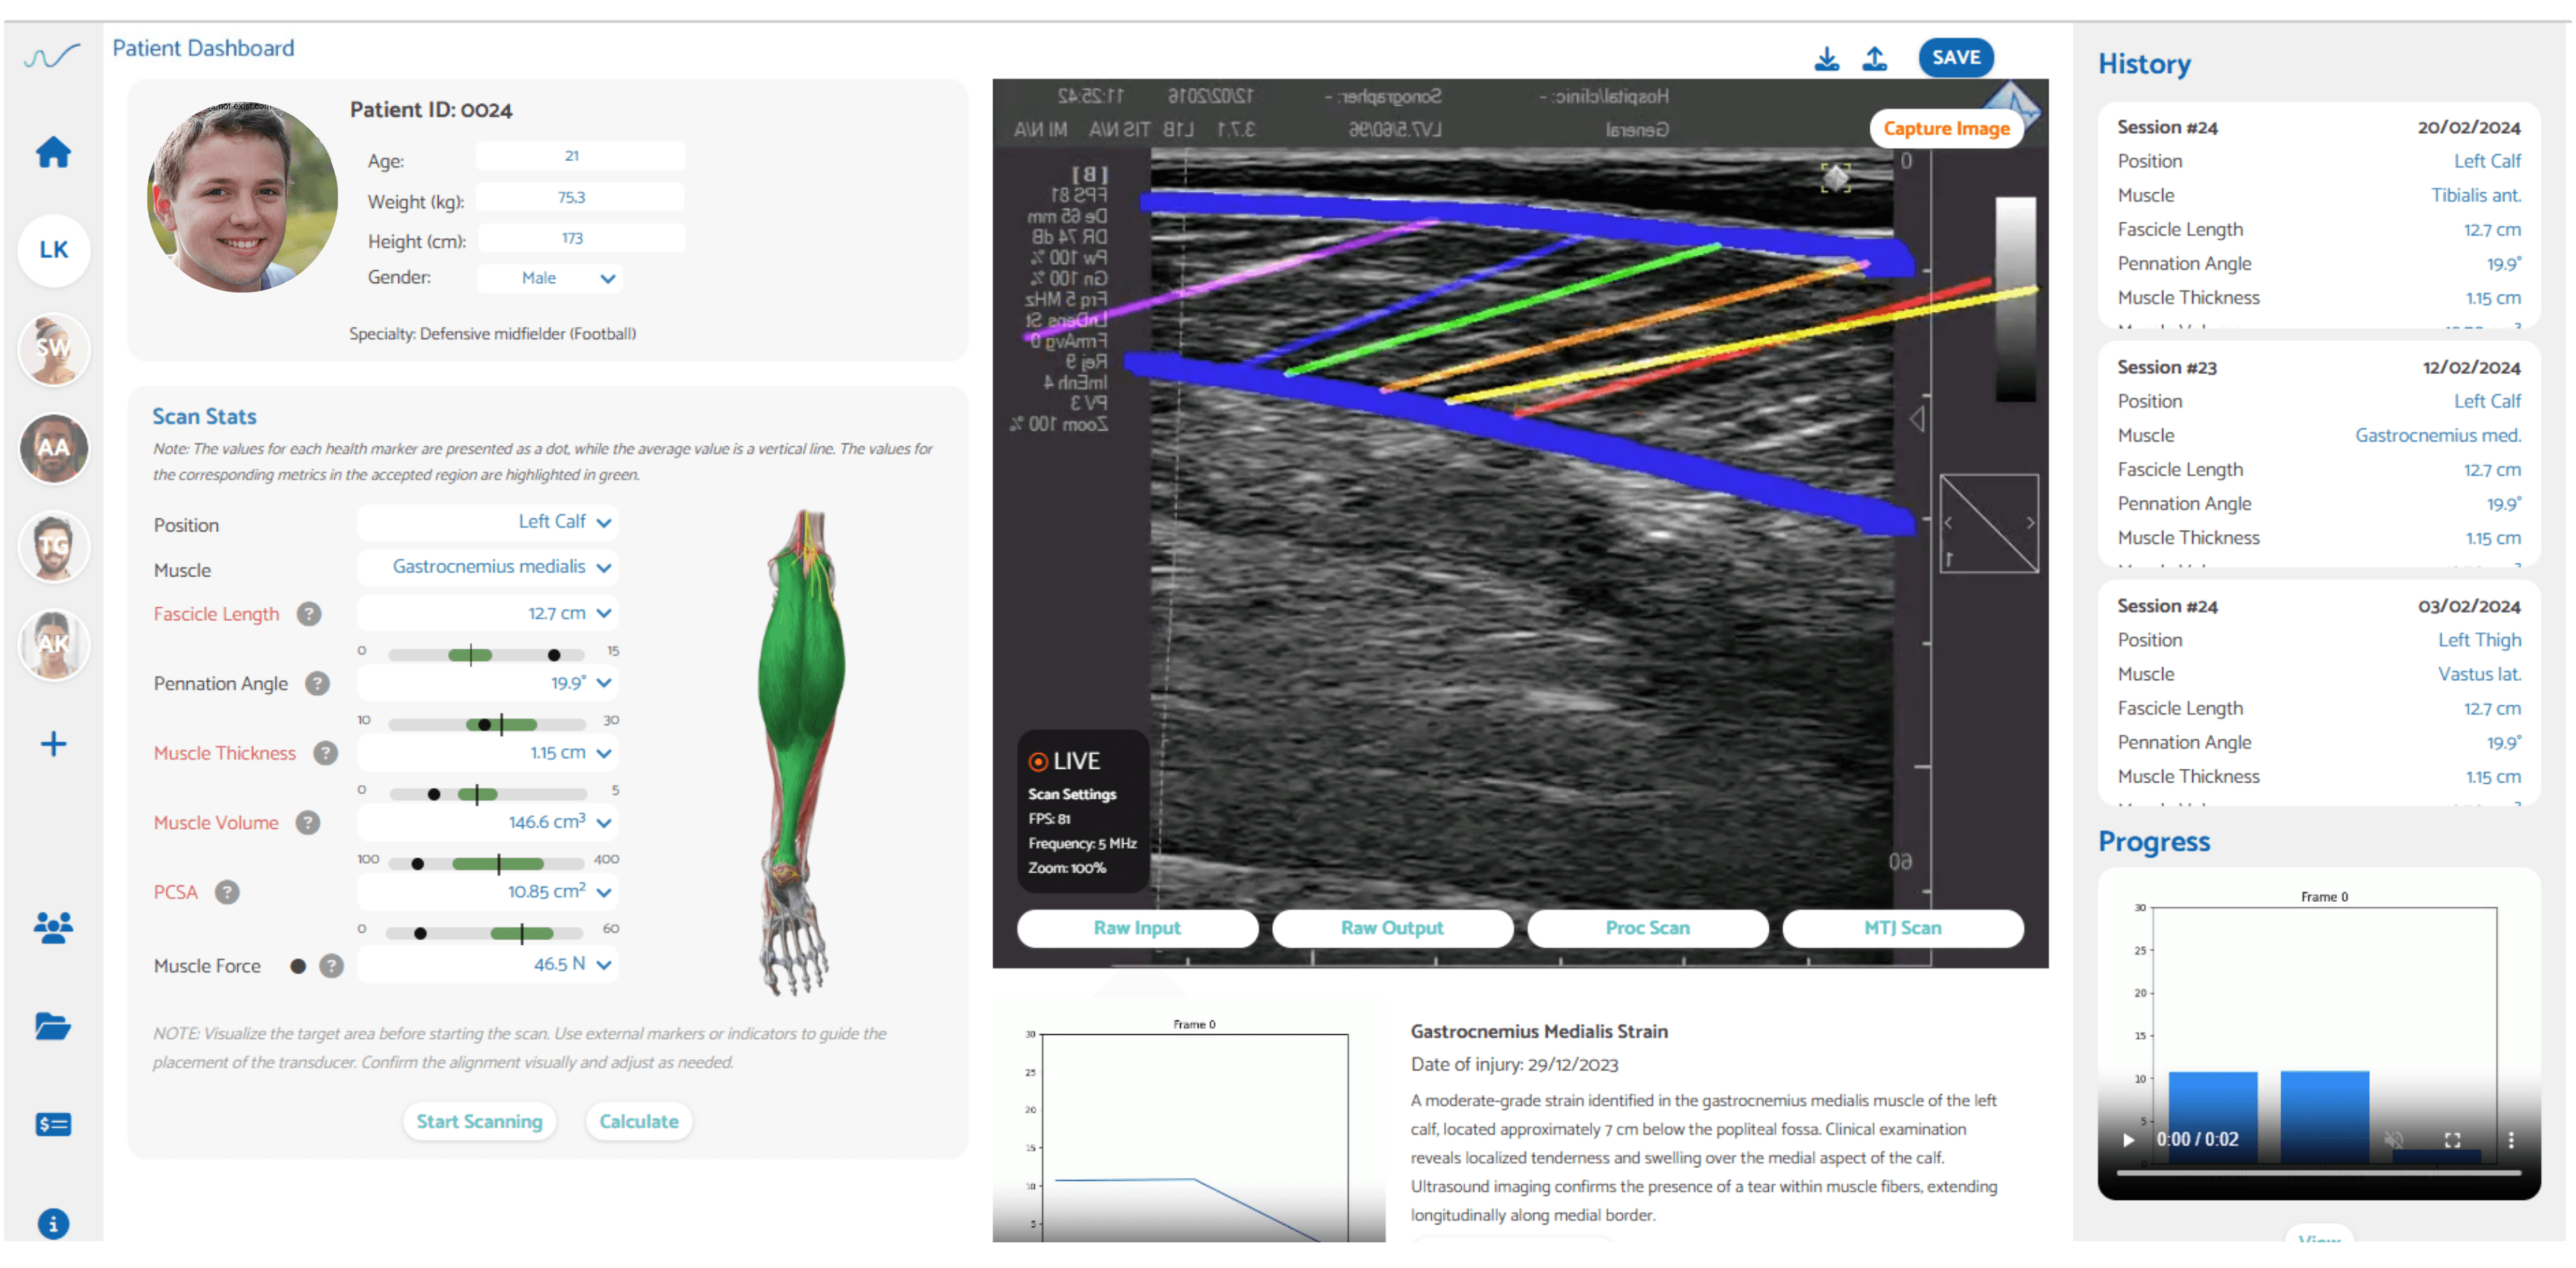Click the upload icon next to SAVE
Viewport: 2576px width, 1268px height.
tap(1874, 59)
